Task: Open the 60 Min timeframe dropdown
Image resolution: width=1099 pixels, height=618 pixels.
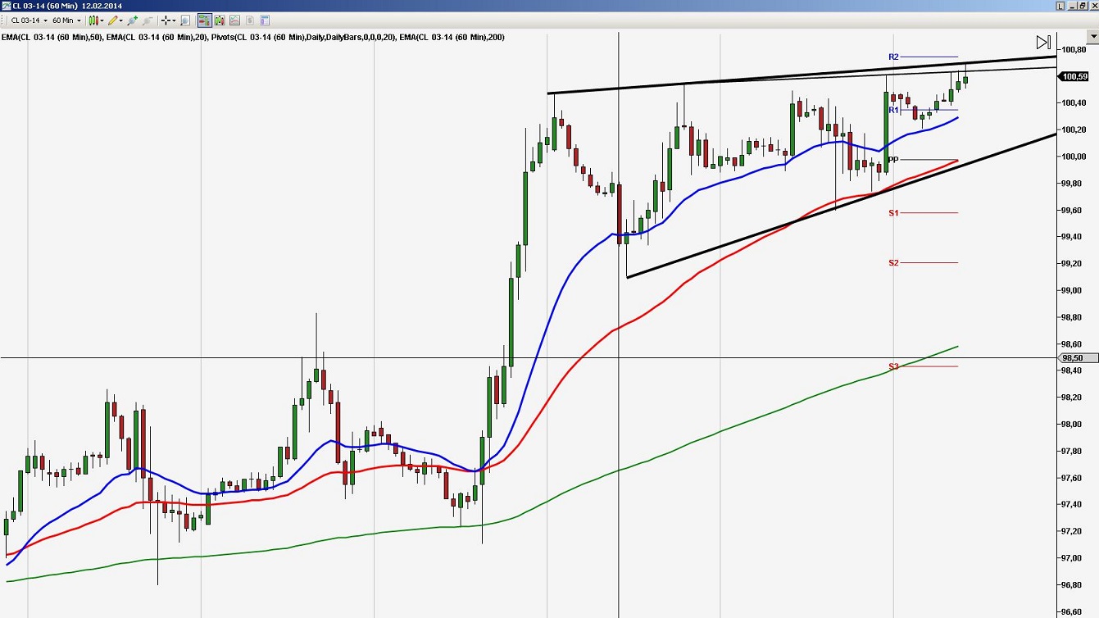Action: 79,20
